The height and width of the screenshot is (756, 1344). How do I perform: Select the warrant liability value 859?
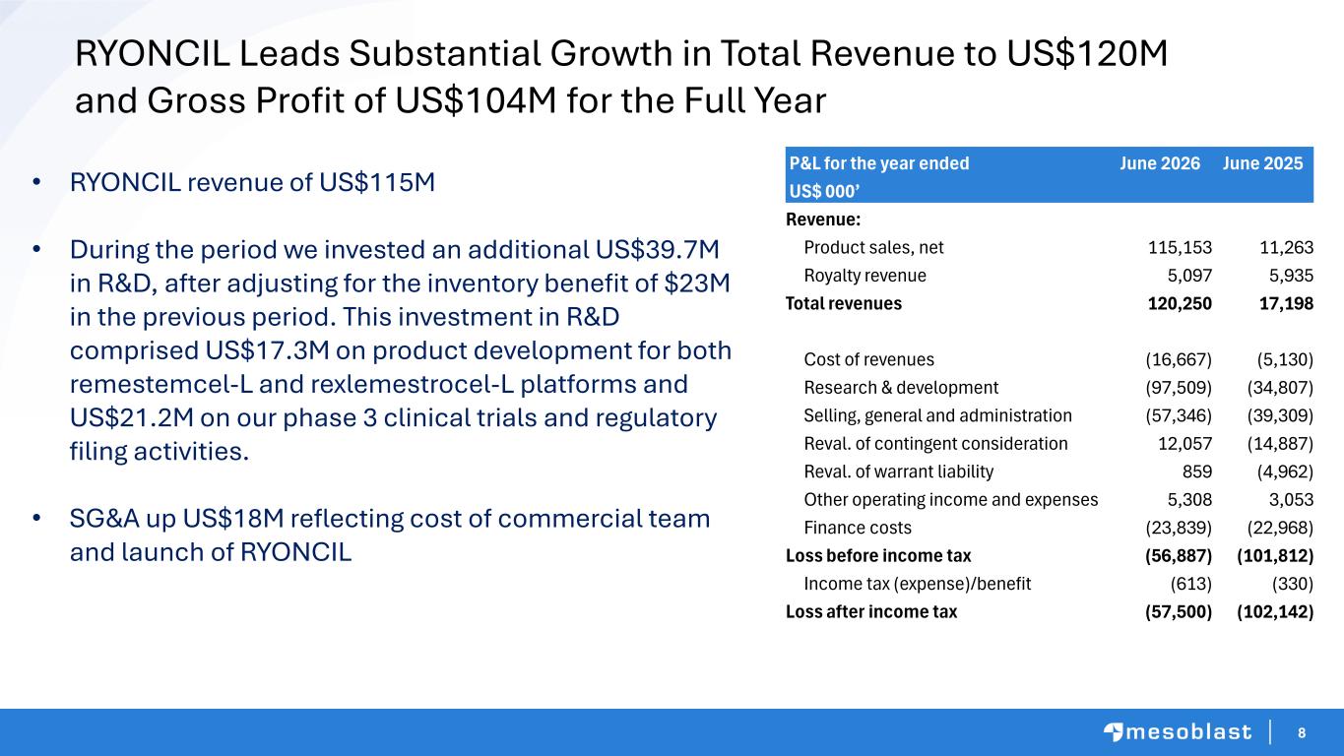click(1197, 472)
